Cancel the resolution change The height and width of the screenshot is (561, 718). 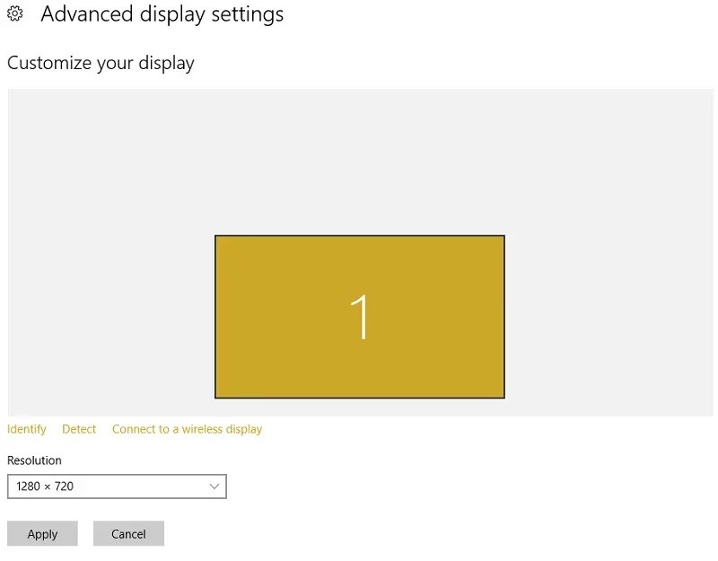coord(128,533)
